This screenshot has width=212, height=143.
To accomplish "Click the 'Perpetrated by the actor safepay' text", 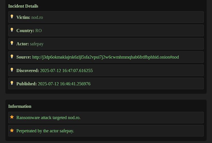I will click(x=45, y=131).
